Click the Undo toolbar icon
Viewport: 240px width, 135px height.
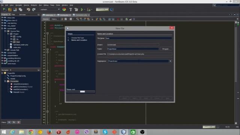pyautogui.click(x=28, y=9)
